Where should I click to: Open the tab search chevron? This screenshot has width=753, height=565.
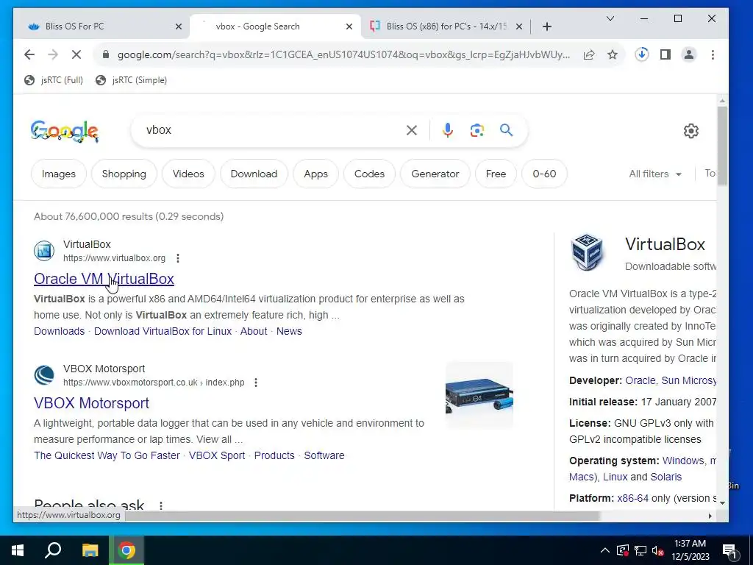point(610,18)
